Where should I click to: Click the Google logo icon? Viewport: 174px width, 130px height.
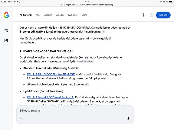pyautogui.click(x=6, y=15)
